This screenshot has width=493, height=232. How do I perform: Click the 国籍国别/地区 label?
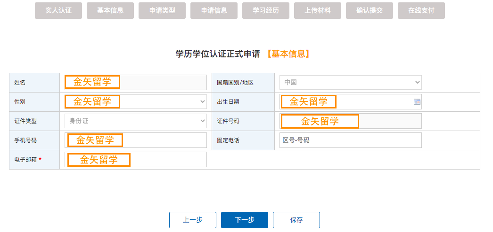click(235, 83)
